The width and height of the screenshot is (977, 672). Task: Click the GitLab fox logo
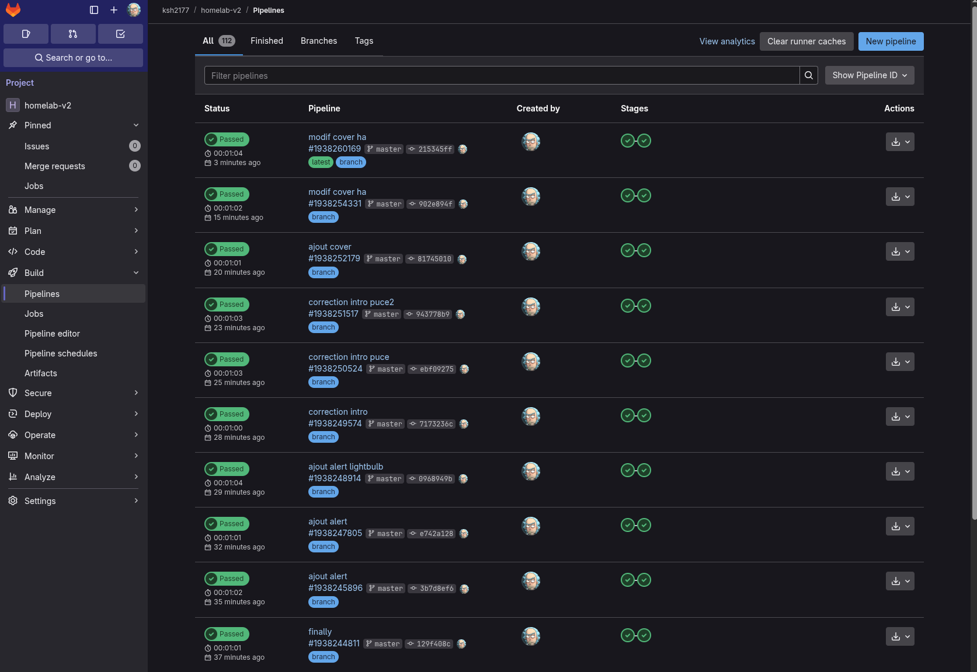(13, 10)
